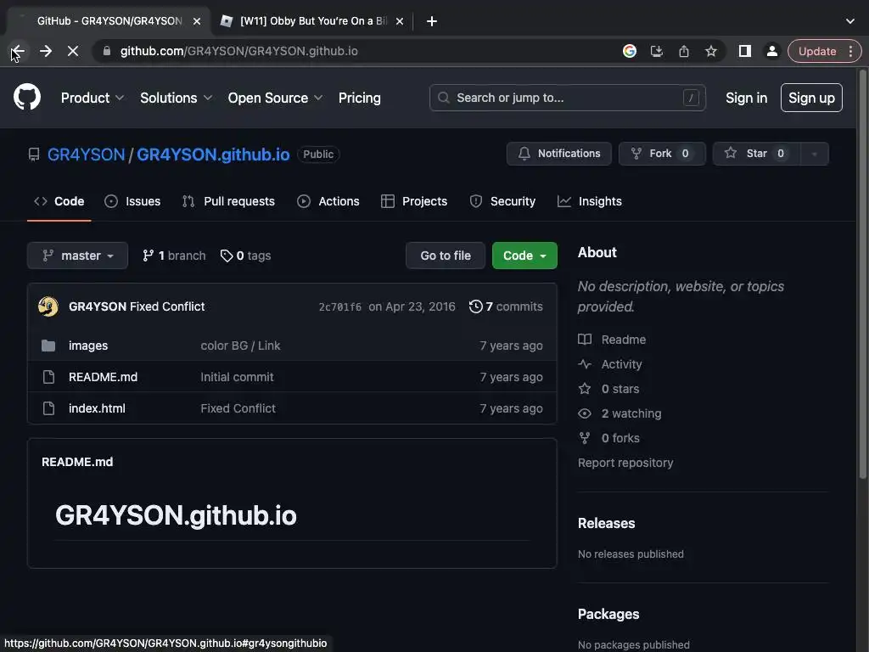Open the 7 commits history link
Screen dimensions: 869x652
(x=506, y=306)
